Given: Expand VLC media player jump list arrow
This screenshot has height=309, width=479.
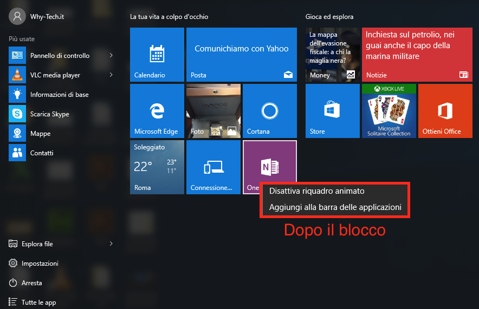Looking at the screenshot, I should (x=111, y=75).
